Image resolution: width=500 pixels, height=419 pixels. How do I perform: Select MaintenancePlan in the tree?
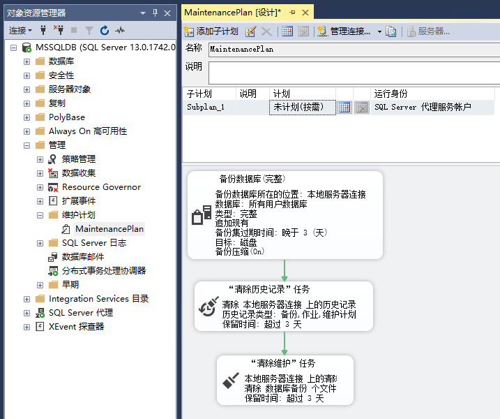[109, 229]
